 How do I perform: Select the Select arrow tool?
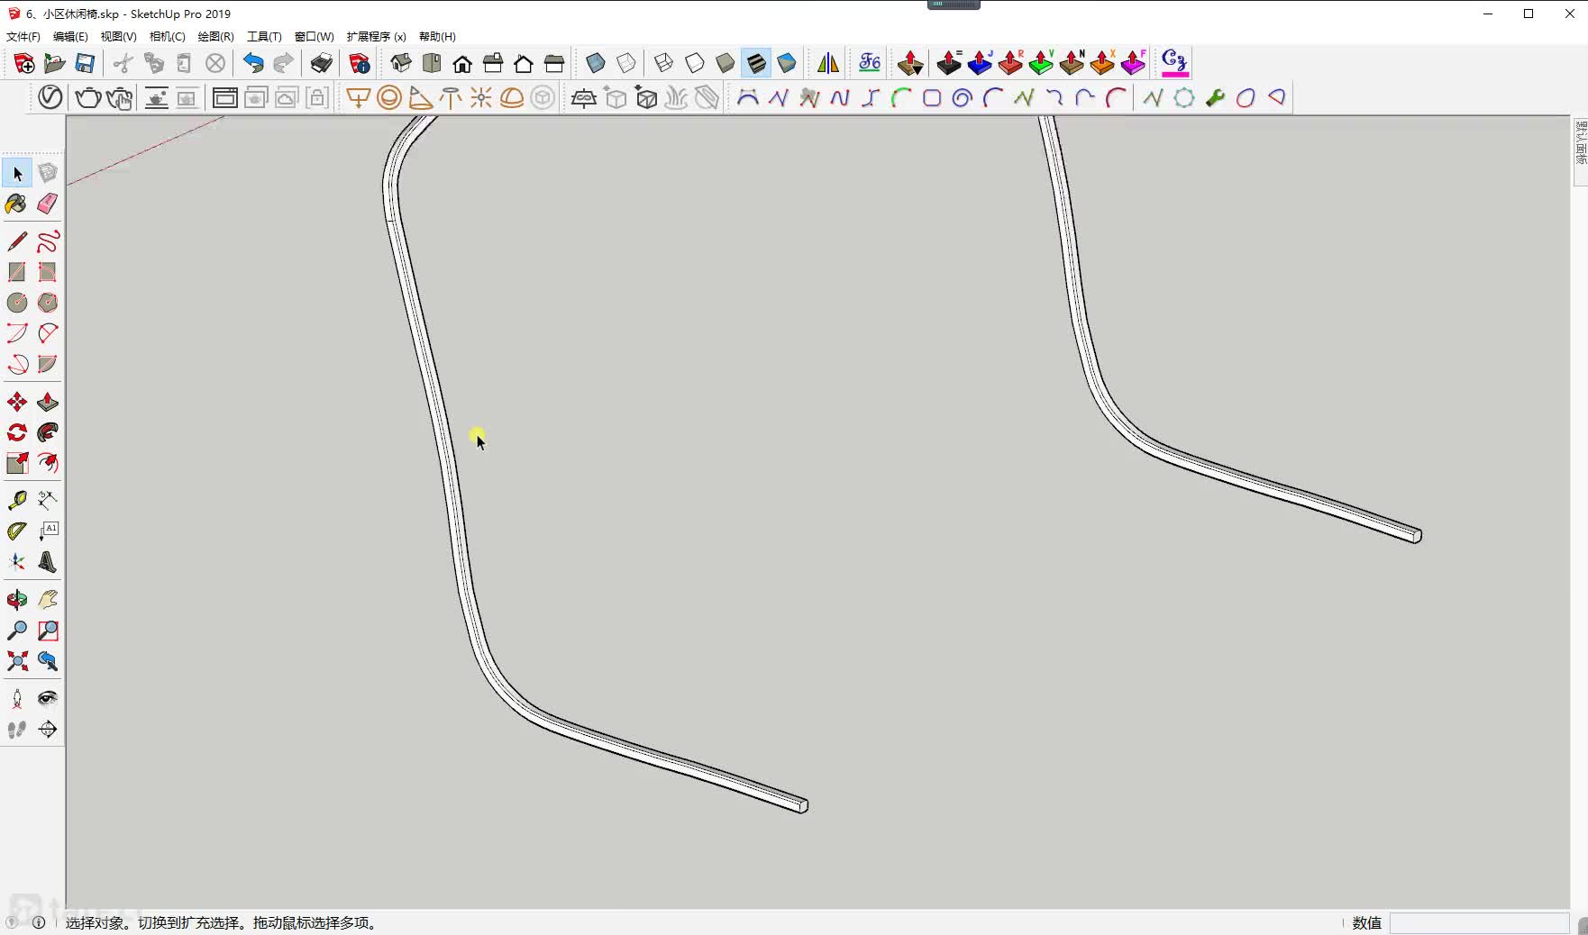click(17, 173)
